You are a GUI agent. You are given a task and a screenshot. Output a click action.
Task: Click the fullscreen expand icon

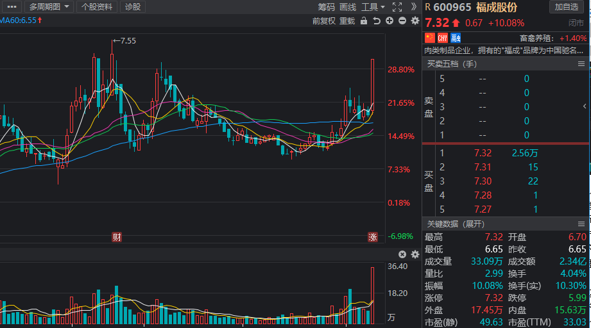click(x=397, y=7)
